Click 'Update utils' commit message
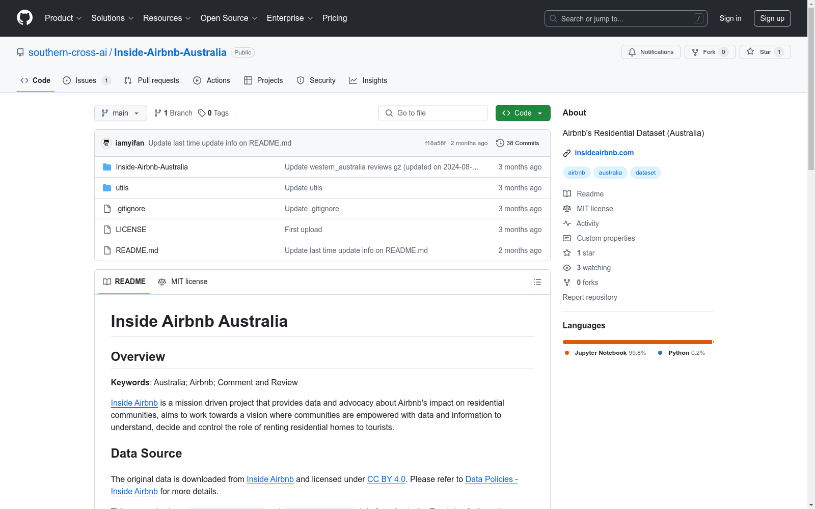This screenshot has height=509, width=815. (304, 188)
